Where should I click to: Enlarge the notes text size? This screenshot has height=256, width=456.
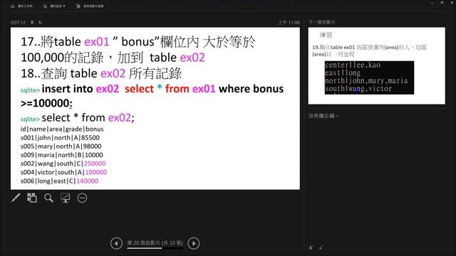tap(311, 247)
